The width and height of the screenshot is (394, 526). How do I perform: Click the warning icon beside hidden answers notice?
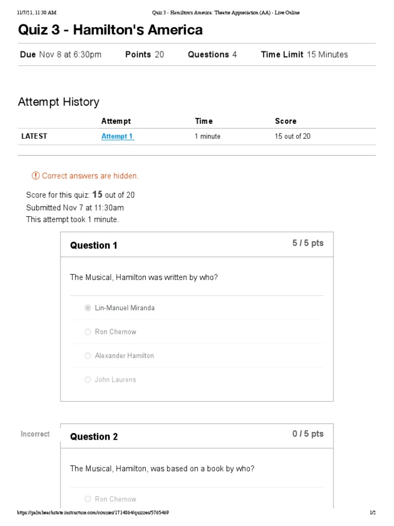35,176
